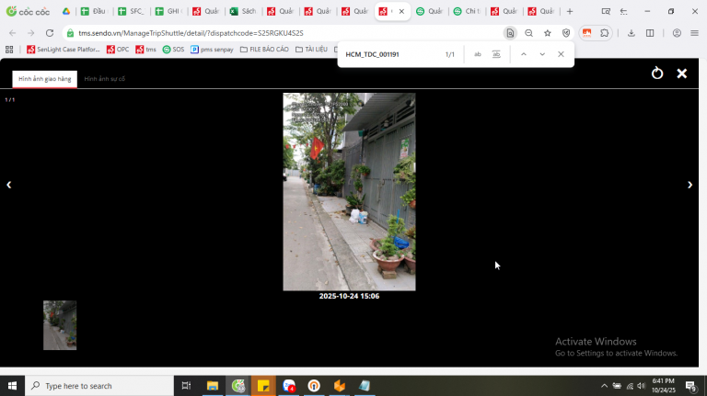
Task: Bookmark this page with the star
Action: click(x=548, y=33)
